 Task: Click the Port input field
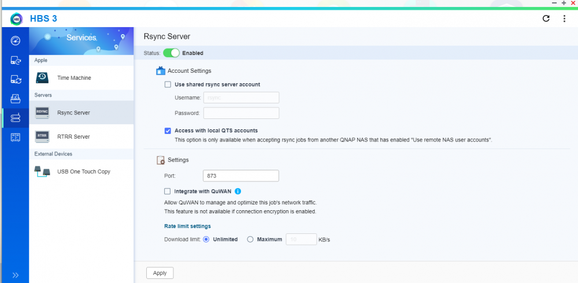point(240,176)
